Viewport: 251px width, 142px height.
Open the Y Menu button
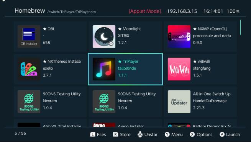click(174, 134)
